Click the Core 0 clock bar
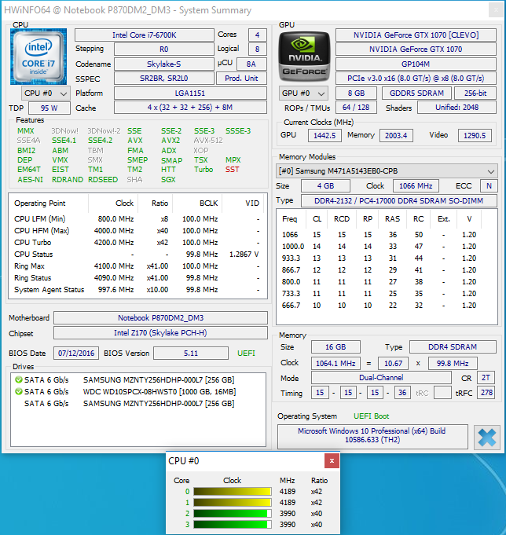This screenshot has width=506, height=535. point(233,491)
